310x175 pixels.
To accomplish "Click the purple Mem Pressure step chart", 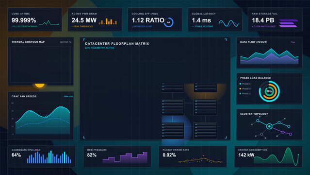I will tap(125, 157).
